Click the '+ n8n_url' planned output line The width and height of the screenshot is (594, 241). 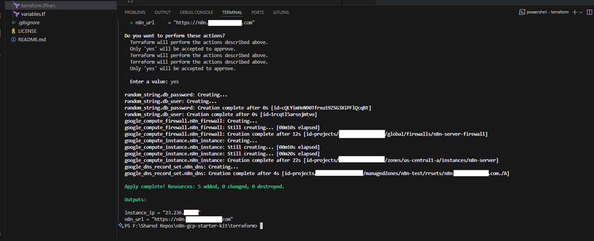click(192, 23)
